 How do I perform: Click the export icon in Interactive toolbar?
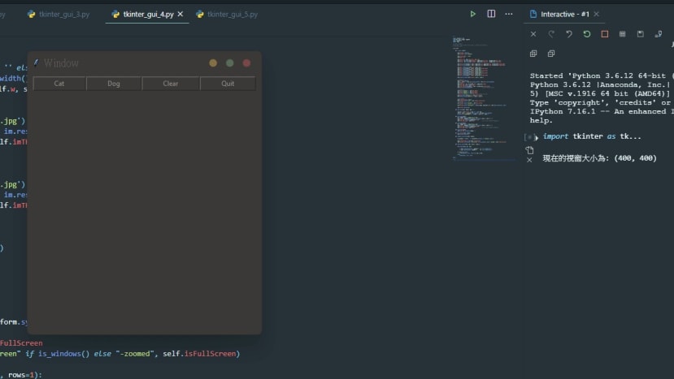(x=659, y=34)
